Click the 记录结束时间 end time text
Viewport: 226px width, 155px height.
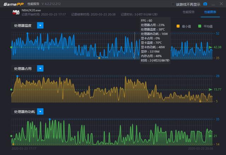[x=93, y=14]
